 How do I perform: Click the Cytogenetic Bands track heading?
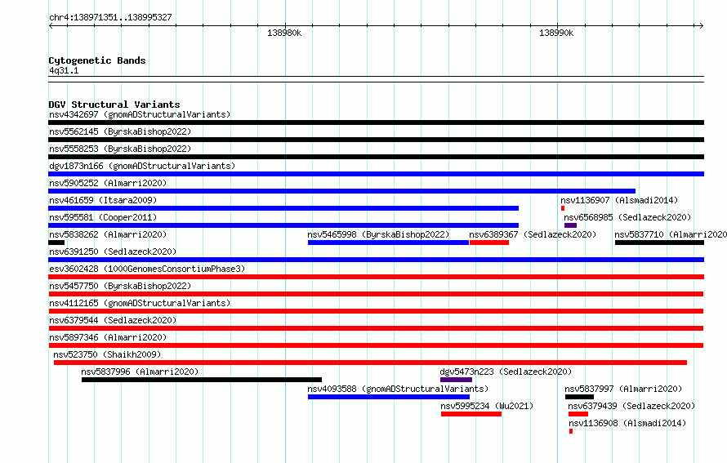click(x=97, y=60)
